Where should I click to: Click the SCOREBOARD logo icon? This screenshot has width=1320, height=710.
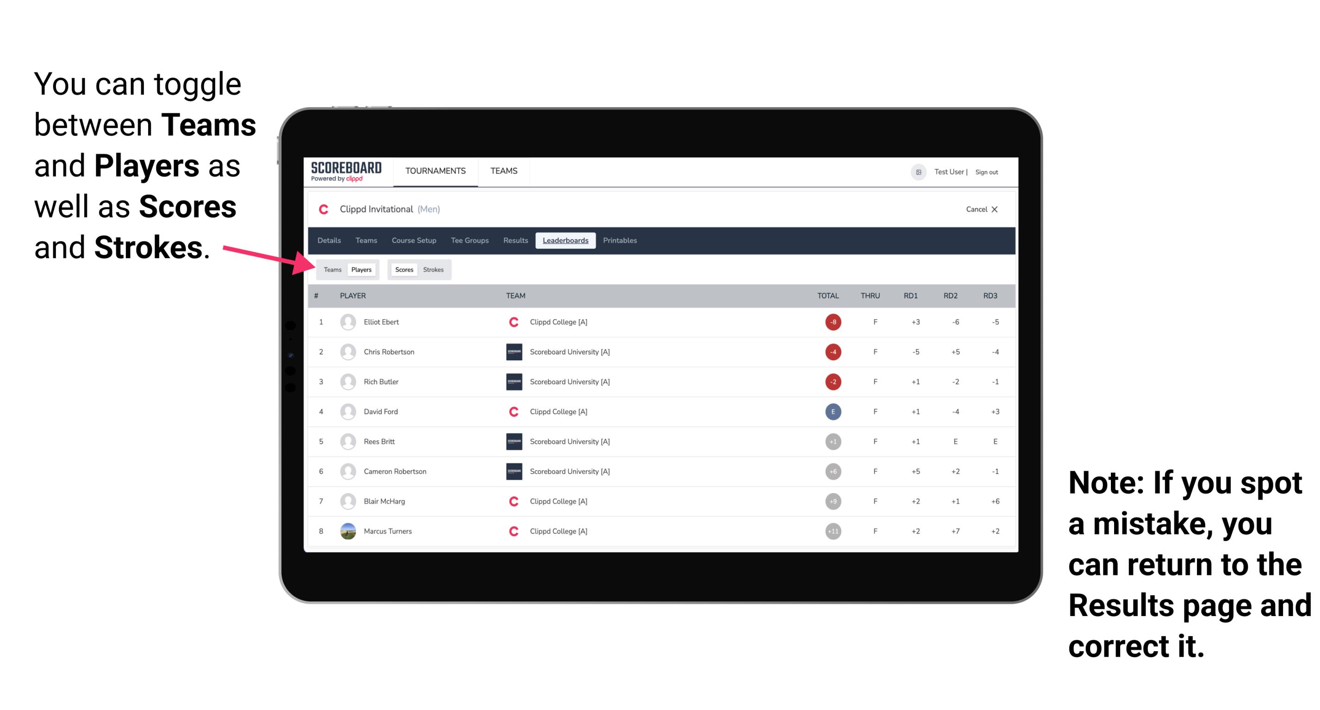[349, 173]
